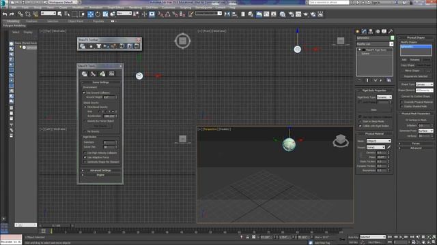Screen dimensions: 437x245
Task: Click Convert to Custom Shape button
Action: coord(416,97)
